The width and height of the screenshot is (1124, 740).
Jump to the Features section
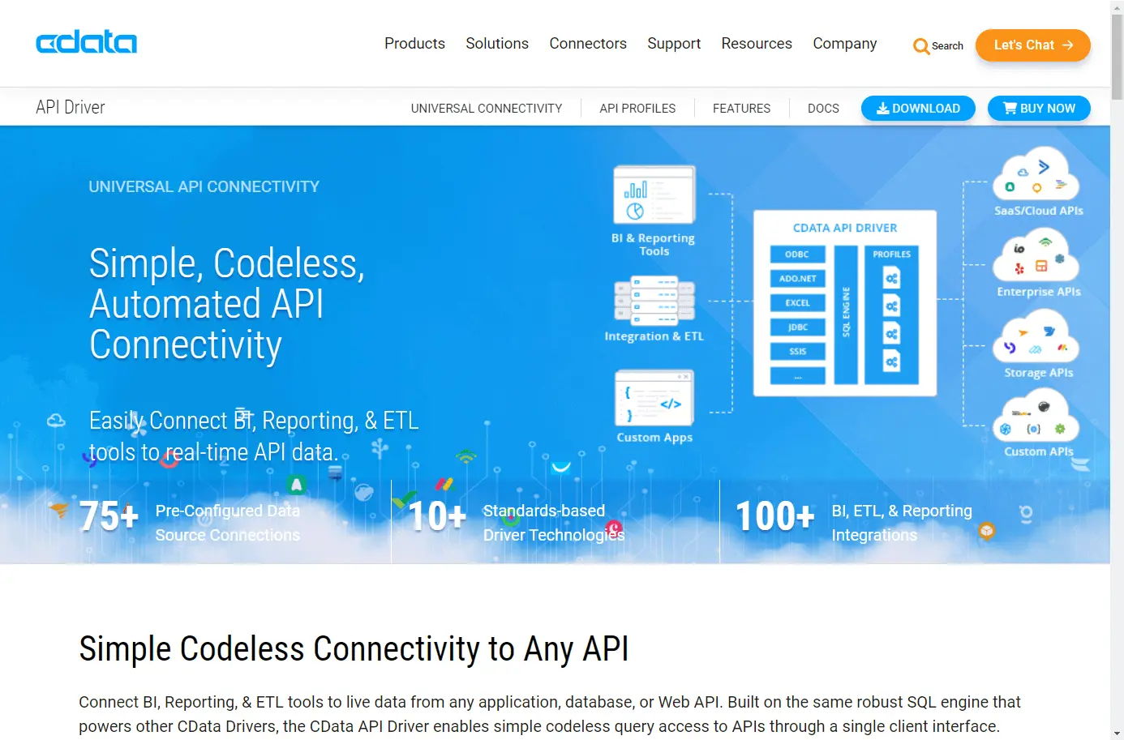741,109
